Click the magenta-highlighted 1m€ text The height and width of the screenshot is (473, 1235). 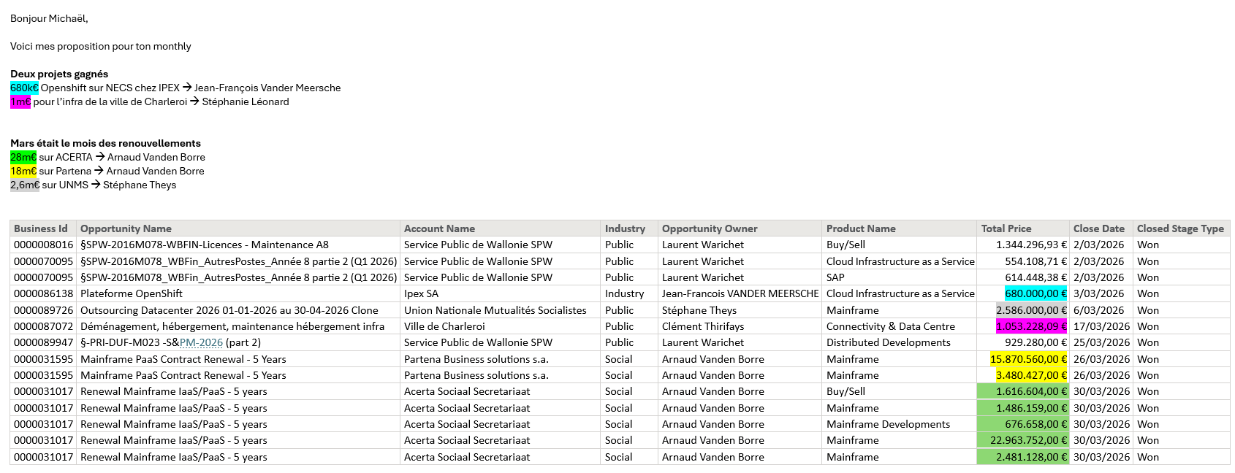click(20, 101)
